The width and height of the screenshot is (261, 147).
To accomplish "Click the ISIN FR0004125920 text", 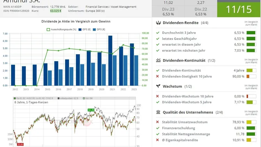I will pos(16,11).
